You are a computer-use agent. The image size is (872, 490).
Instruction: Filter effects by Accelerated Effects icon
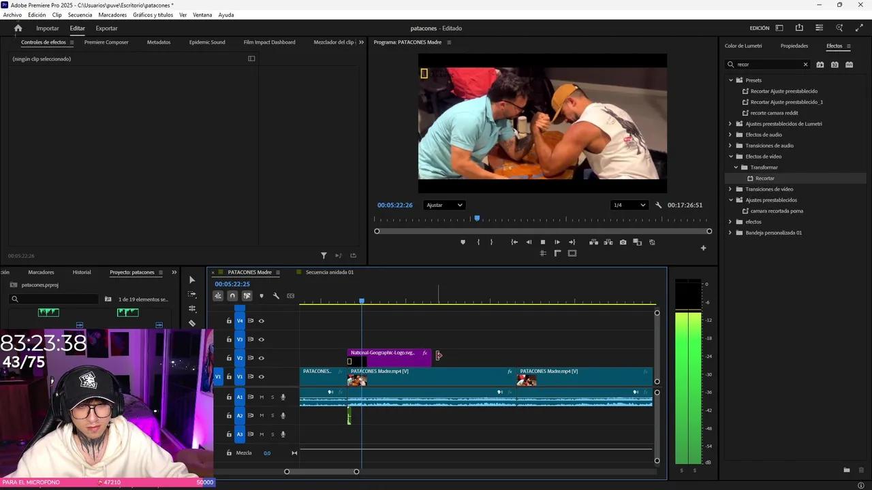[820, 65]
